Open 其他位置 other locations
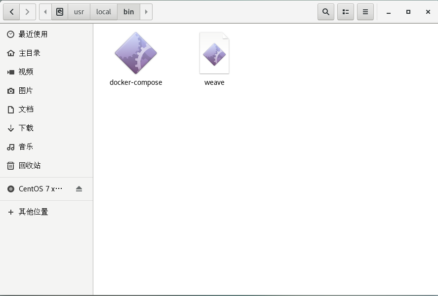The width and height of the screenshot is (438, 296). tap(46, 212)
